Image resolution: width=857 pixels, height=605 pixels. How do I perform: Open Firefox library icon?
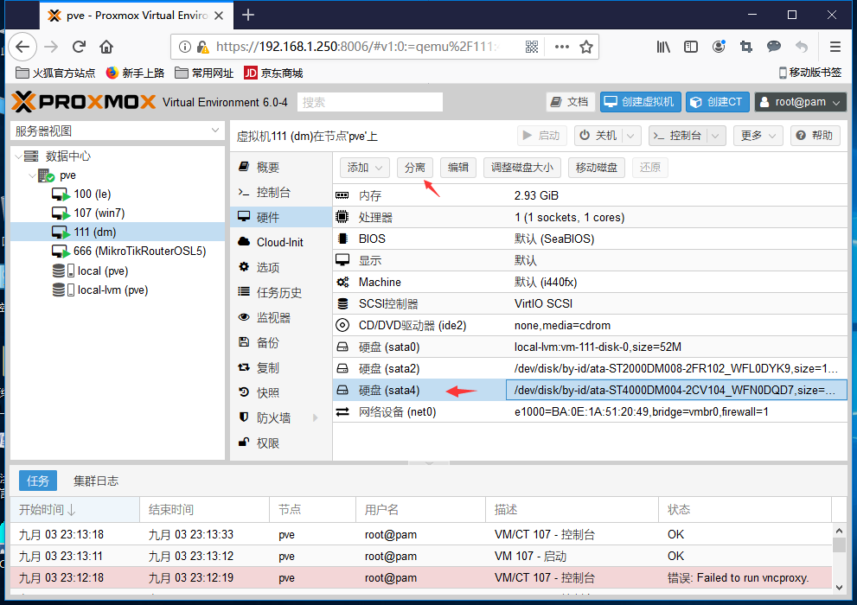(x=663, y=47)
